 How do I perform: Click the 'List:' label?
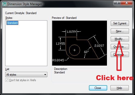(8, 69)
